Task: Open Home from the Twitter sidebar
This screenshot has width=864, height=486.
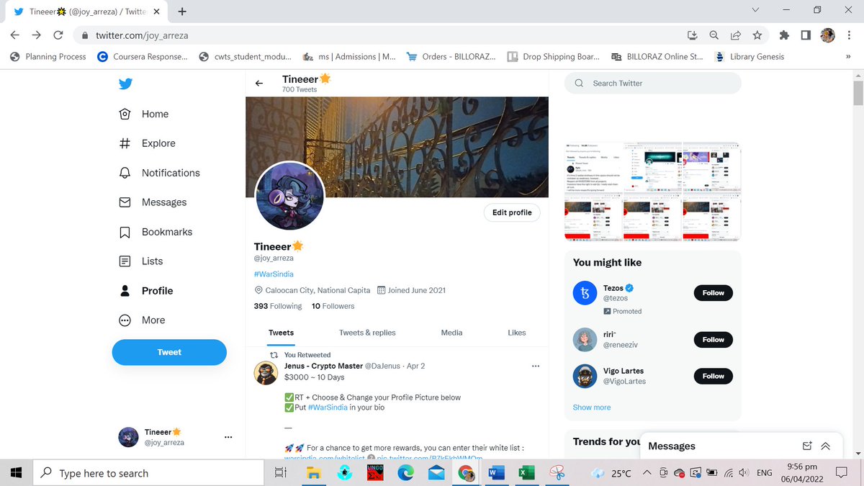Action: point(144,114)
